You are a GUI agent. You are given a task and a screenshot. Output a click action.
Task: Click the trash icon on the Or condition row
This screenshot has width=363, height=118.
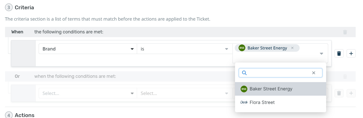(x=339, y=93)
